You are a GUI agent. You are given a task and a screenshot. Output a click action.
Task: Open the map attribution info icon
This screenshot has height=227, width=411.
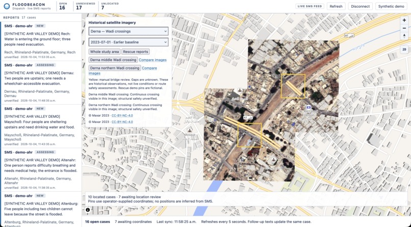point(88,210)
